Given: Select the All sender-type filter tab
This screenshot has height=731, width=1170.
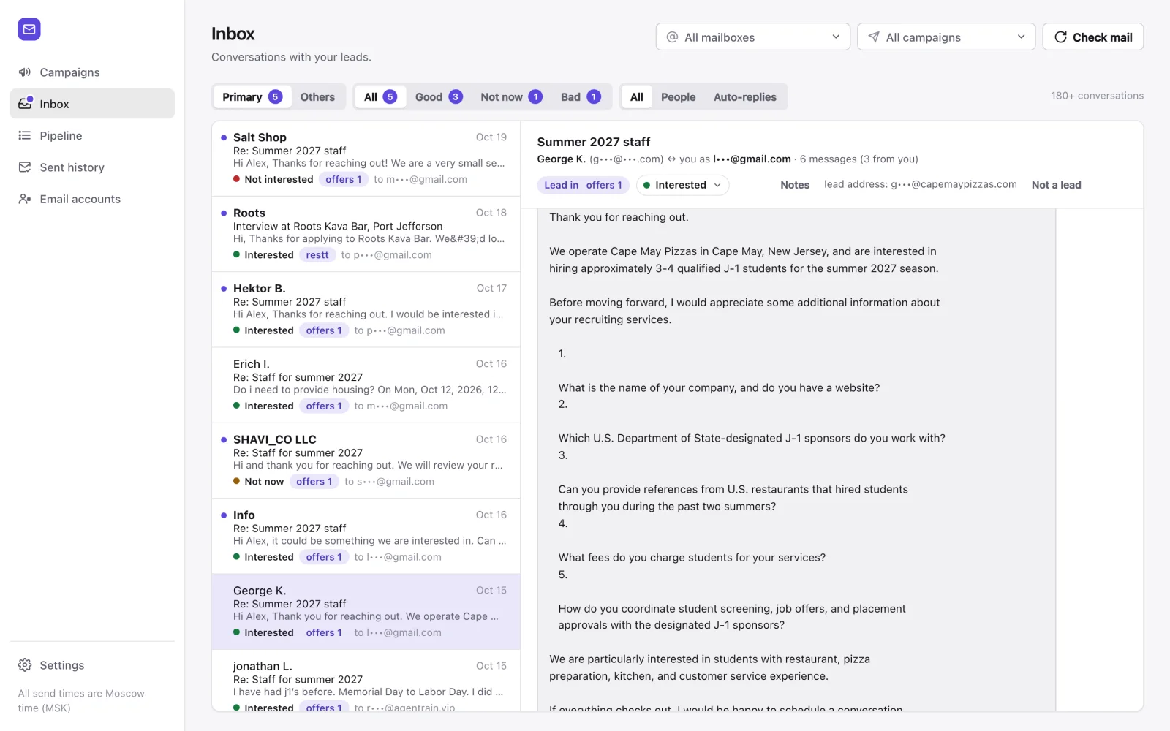Looking at the screenshot, I should click(x=637, y=97).
